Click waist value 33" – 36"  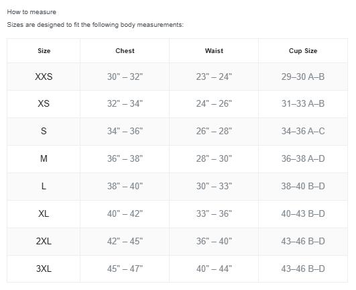[x=214, y=213]
